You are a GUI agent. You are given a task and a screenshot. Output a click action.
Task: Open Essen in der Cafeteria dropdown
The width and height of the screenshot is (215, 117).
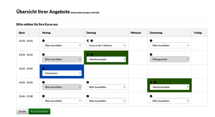106,46
